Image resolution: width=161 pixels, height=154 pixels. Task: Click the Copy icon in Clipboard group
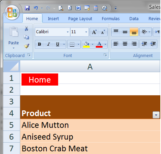tap(27, 37)
